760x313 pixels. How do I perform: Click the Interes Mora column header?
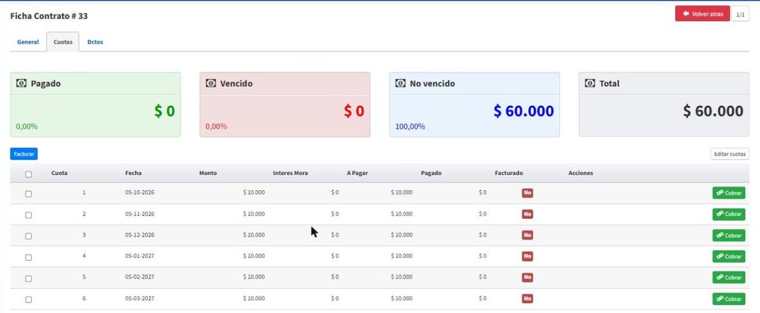click(x=291, y=174)
